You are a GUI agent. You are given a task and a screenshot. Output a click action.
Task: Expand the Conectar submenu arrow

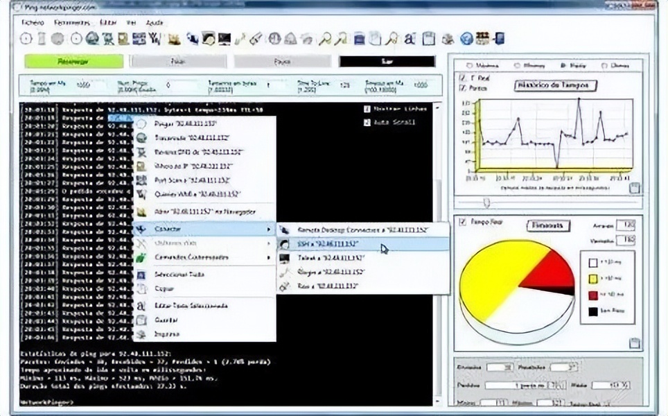(x=269, y=228)
